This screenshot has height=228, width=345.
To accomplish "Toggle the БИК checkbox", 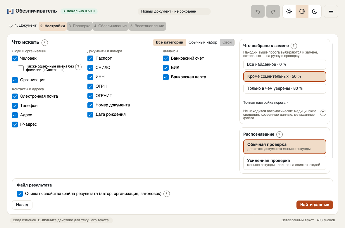I will (166, 68).
